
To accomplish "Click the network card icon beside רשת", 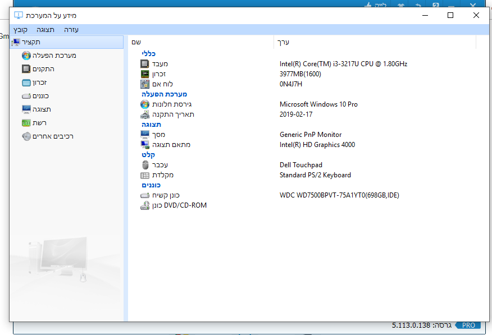I will 26,123.
